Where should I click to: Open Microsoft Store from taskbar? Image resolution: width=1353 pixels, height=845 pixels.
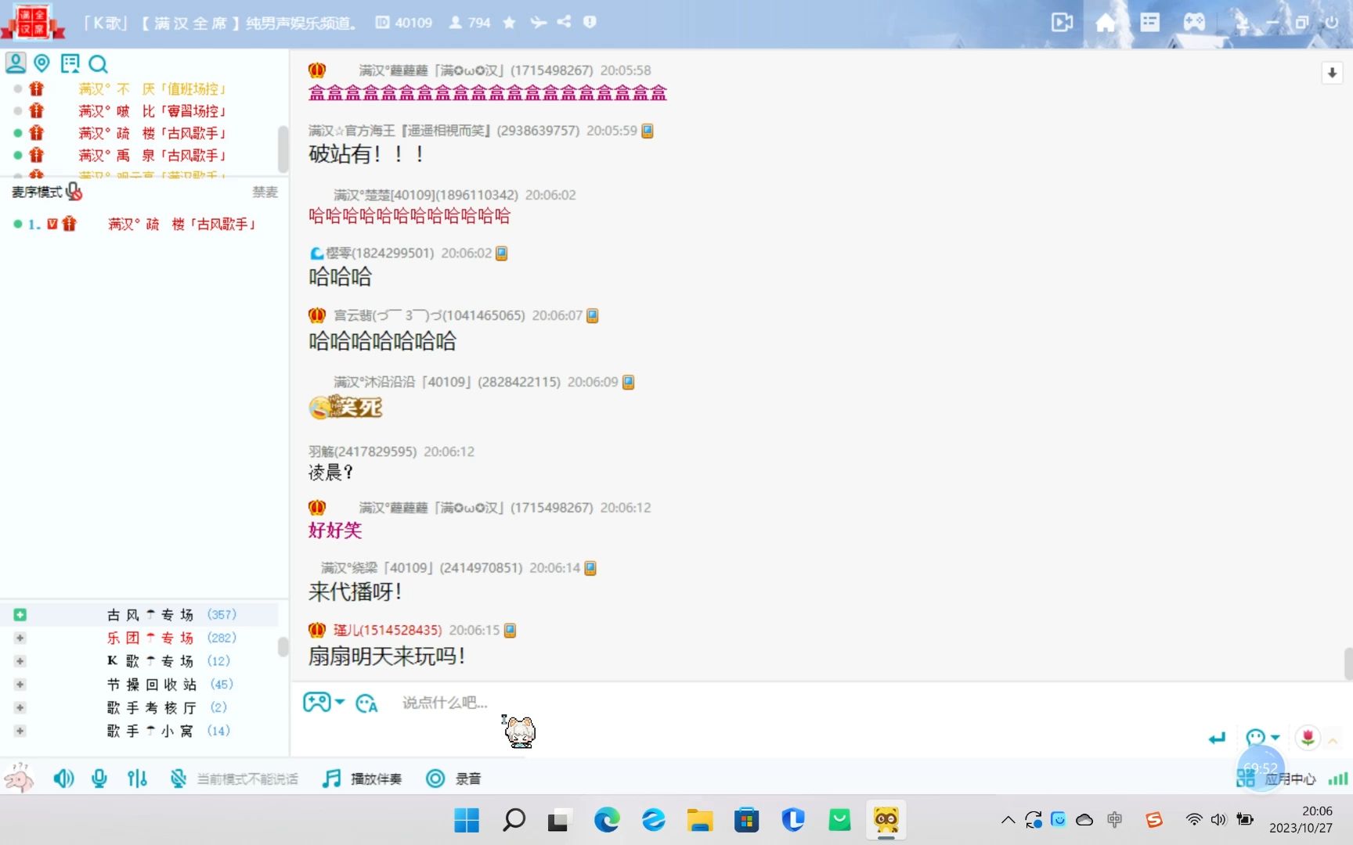tap(746, 820)
